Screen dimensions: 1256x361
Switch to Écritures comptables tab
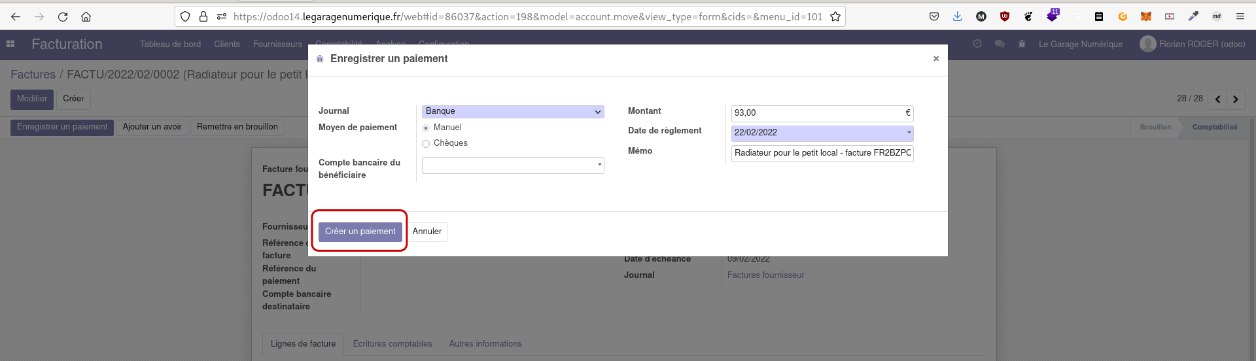coord(392,344)
